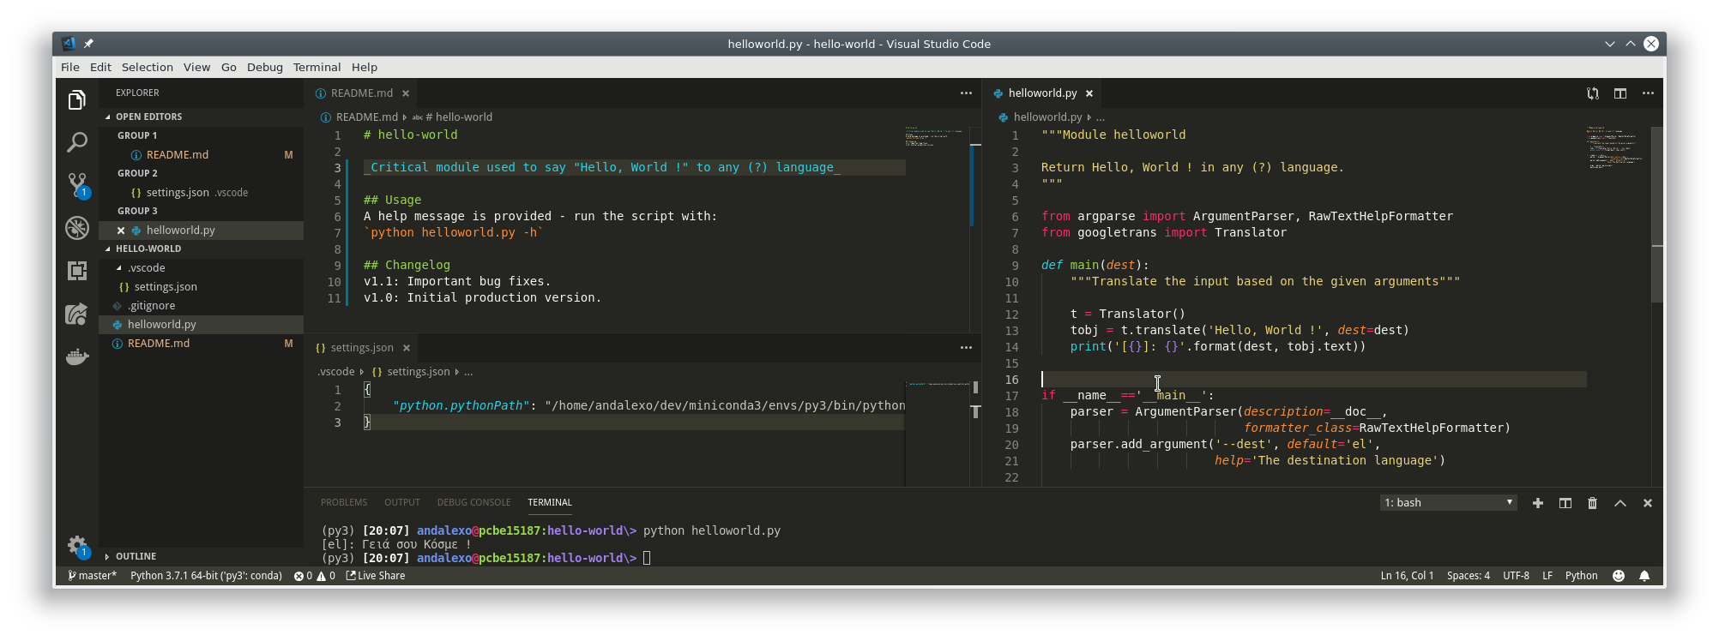Click the feedback smiley icon in status bar
The height and width of the screenshot is (641, 1719).
(1619, 576)
